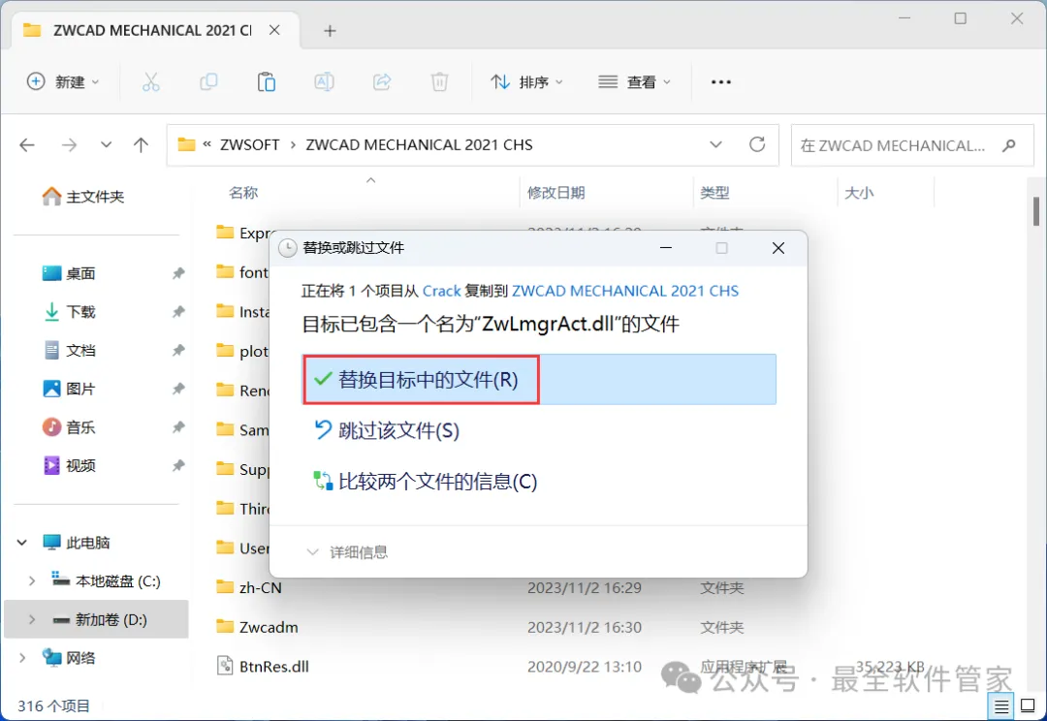Screen dimensions: 1047x721
Task: Collapse the 此电脑 tree node
Action: [22, 542]
